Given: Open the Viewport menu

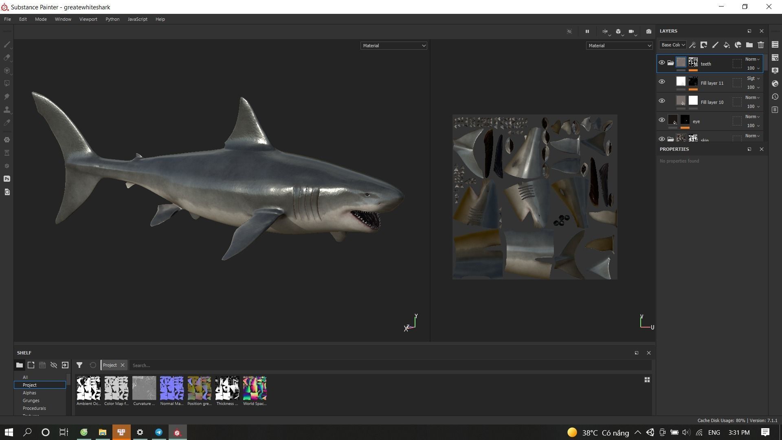Looking at the screenshot, I should (88, 19).
